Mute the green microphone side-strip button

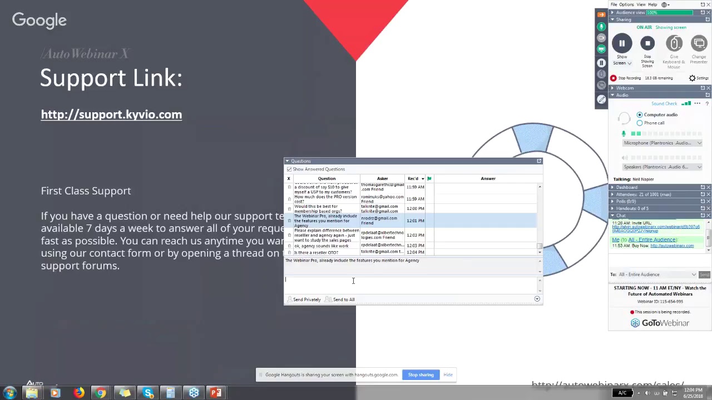pyautogui.click(x=601, y=27)
